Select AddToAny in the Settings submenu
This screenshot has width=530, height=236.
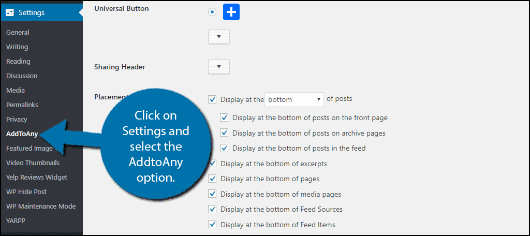[x=22, y=134]
